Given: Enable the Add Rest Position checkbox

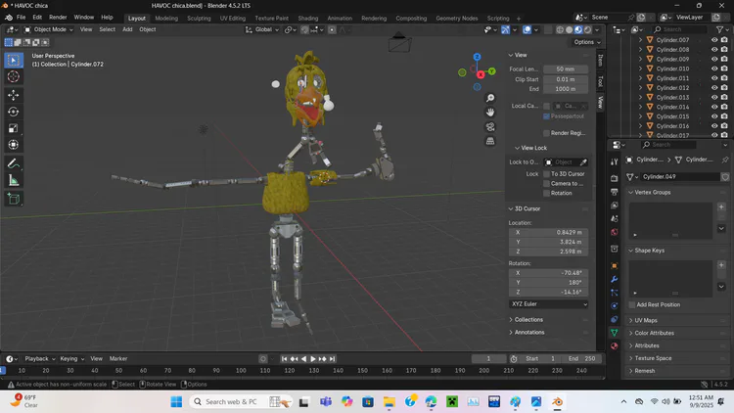Looking at the screenshot, I should (632, 304).
